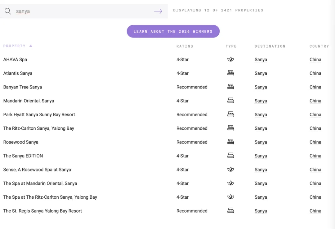Click the bed icon for The Sanya EDITION
Image resolution: width=335 pixels, height=229 pixels.
[230, 156]
